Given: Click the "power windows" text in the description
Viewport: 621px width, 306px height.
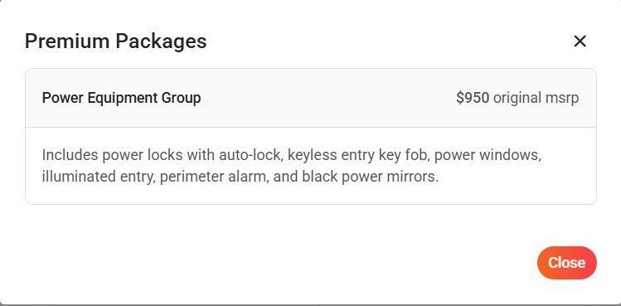Looking at the screenshot, I should [x=487, y=155].
